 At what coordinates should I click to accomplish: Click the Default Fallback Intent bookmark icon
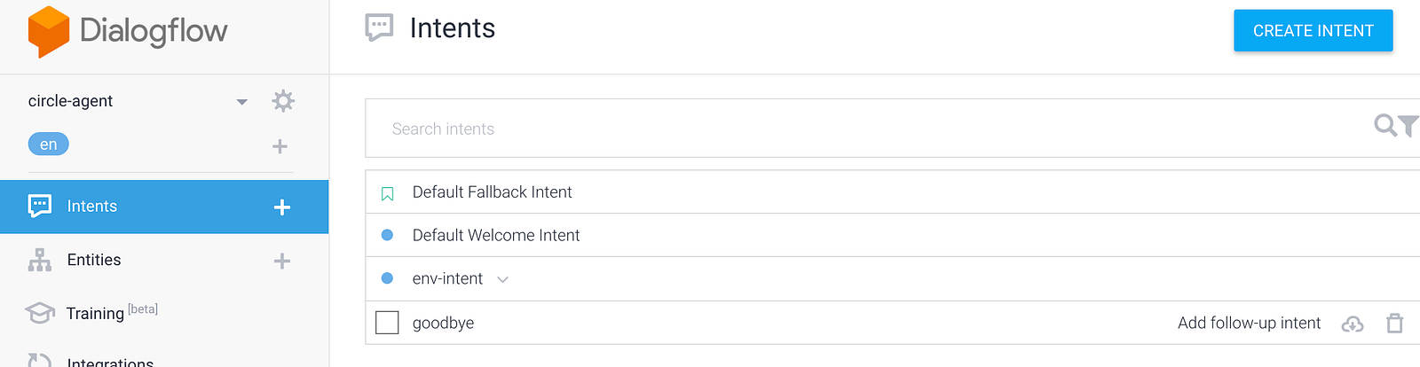[x=388, y=193]
